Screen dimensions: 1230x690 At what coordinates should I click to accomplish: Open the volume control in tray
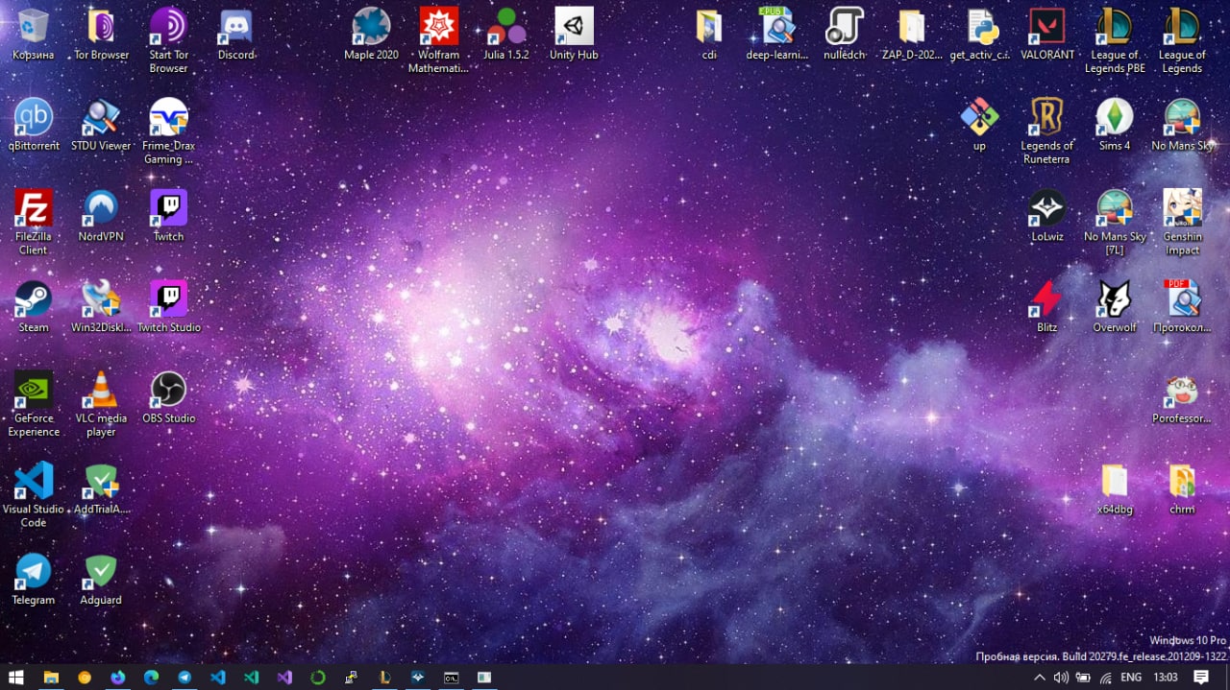pyautogui.click(x=1061, y=678)
